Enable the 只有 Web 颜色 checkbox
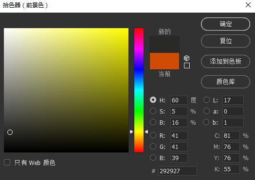Viewport: 255px width, 180px height. point(7,163)
